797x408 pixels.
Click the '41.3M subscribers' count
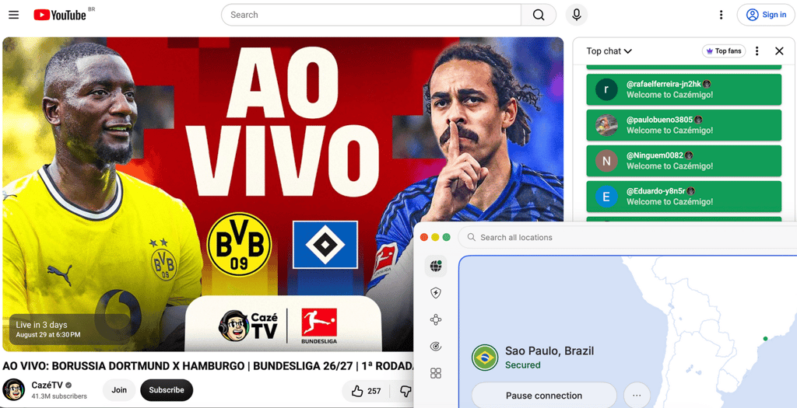(x=59, y=396)
